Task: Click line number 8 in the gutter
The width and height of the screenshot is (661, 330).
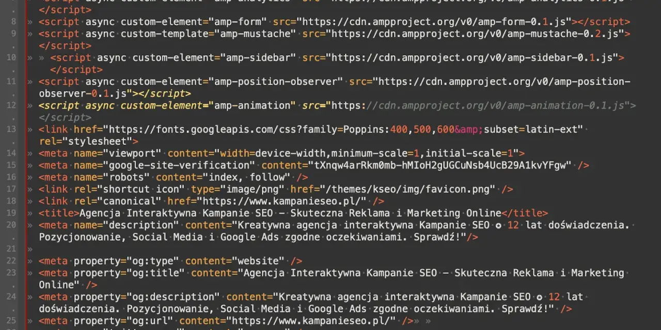Action: click(x=13, y=22)
